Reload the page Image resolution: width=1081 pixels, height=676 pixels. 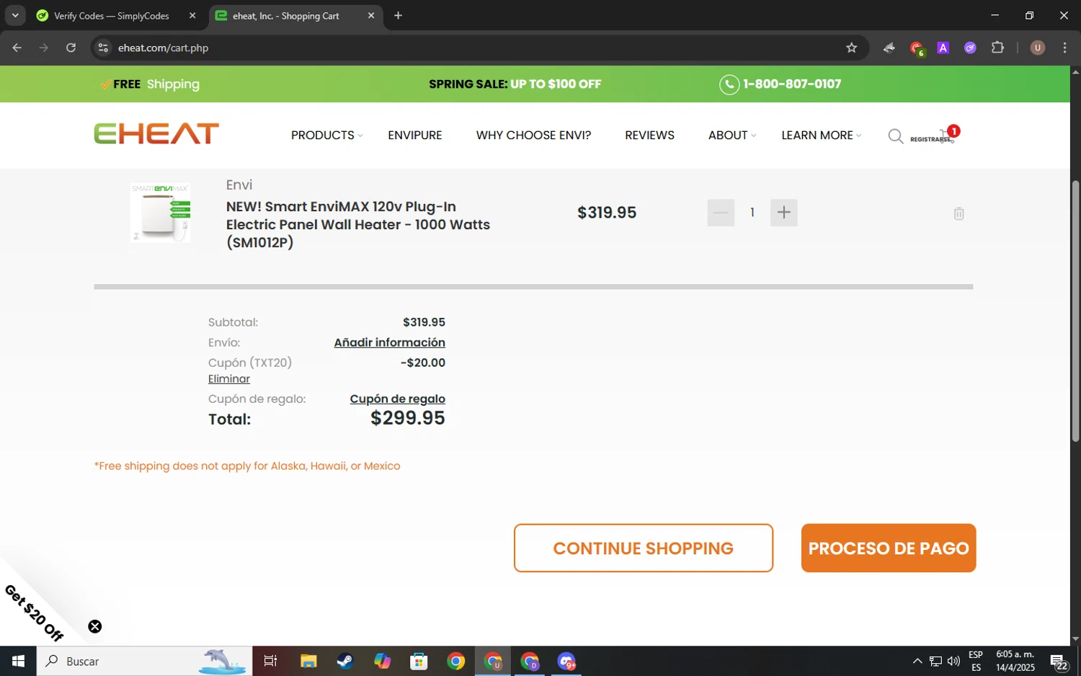point(71,48)
